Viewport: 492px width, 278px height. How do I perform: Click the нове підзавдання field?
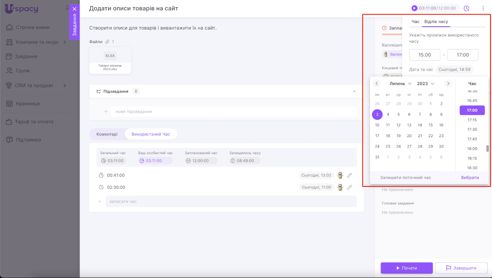click(x=234, y=111)
